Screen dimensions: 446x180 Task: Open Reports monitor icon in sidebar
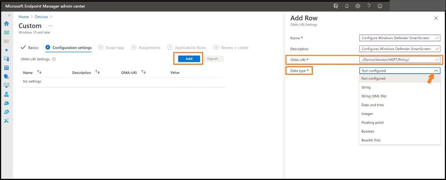tap(6, 85)
